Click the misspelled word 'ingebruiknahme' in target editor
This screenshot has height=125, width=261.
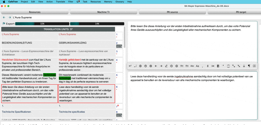tap(184, 77)
